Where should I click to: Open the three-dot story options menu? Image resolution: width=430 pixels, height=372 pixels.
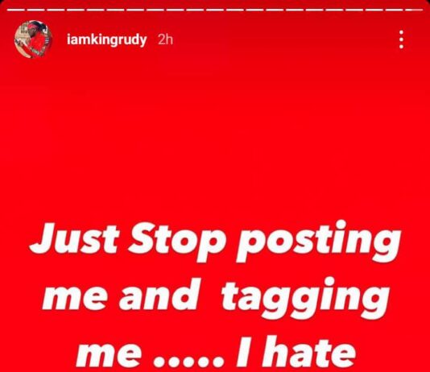coord(401,39)
